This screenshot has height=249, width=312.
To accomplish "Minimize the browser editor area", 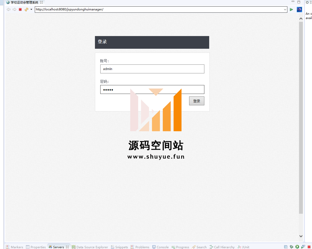I will (x=293, y=2).
